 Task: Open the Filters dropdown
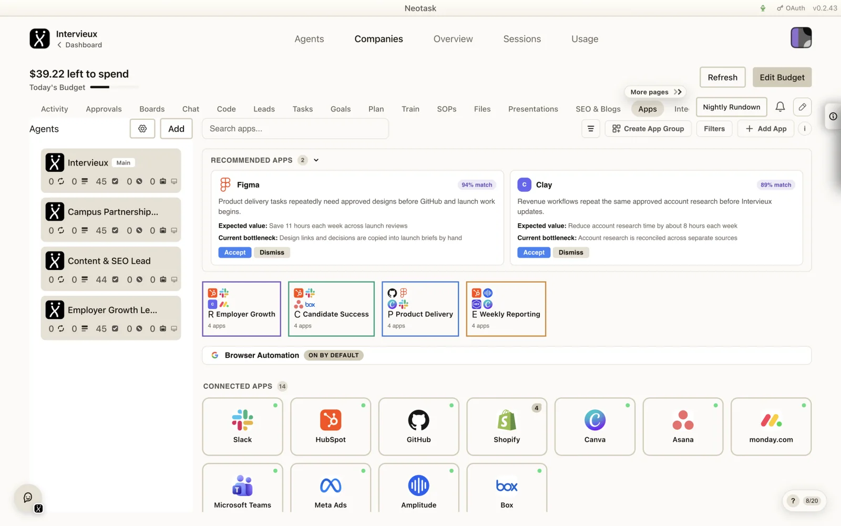(714, 129)
